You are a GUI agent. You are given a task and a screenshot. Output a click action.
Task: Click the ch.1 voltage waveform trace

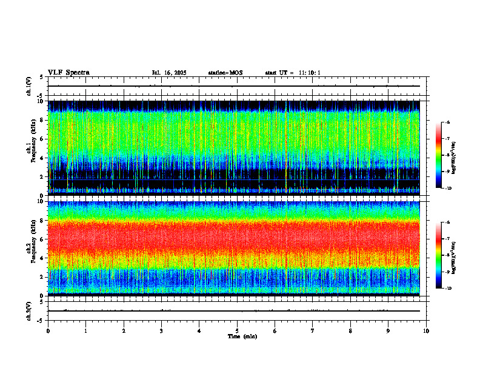(x=233, y=86)
